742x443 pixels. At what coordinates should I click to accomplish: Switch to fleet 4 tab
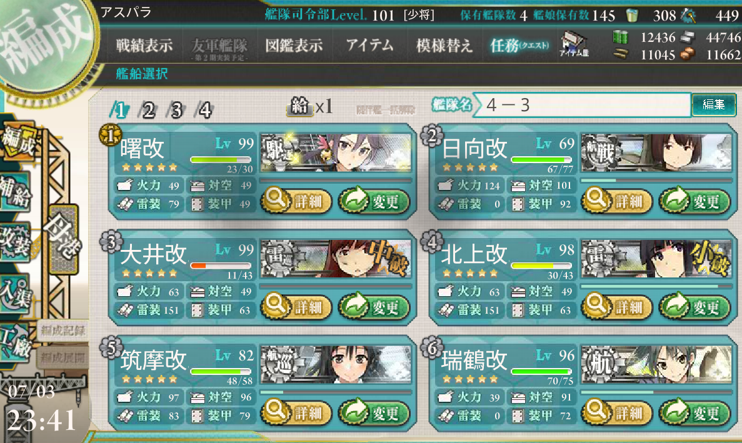click(204, 110)
